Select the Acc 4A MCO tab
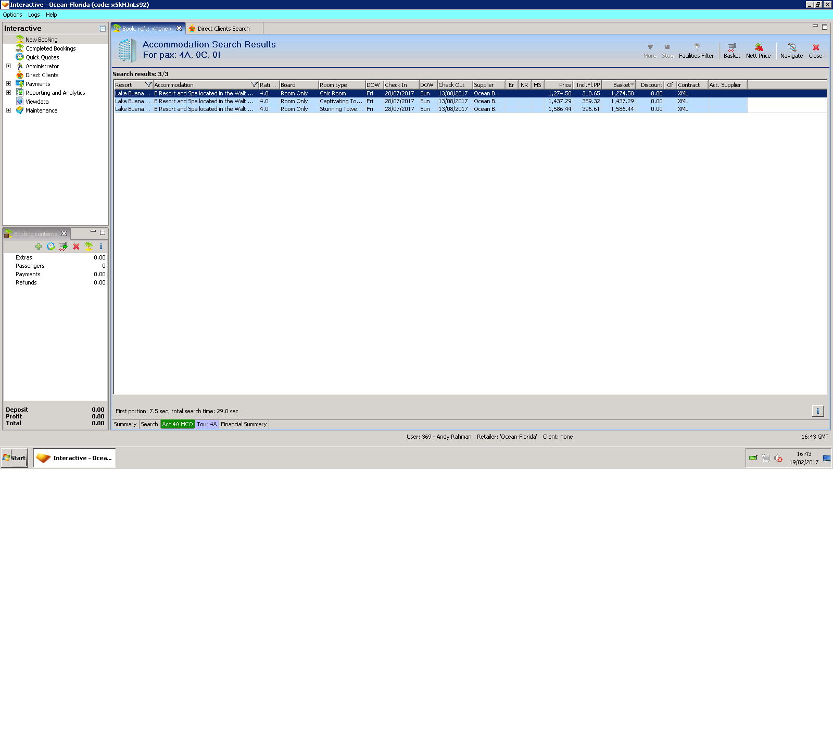833x730 pixels. tap(178, 424)
